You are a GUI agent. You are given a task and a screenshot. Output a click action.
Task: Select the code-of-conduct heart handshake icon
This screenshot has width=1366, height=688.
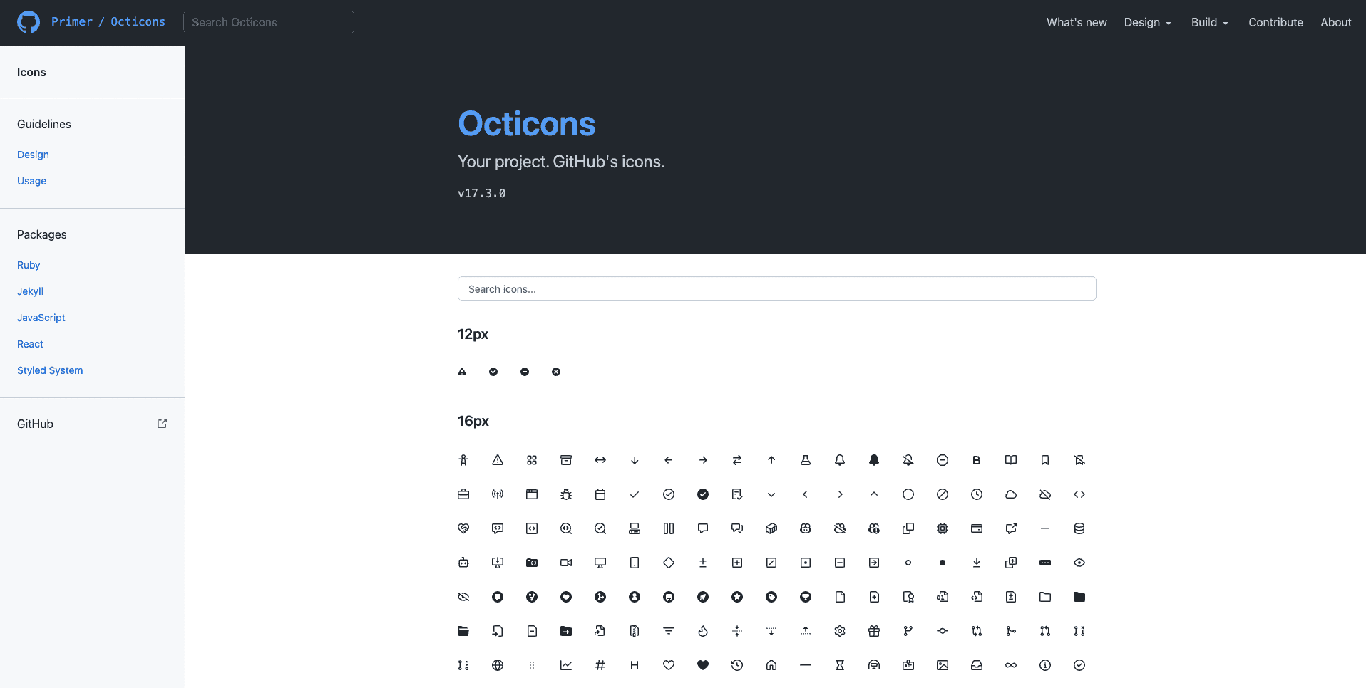coord(463,528)
